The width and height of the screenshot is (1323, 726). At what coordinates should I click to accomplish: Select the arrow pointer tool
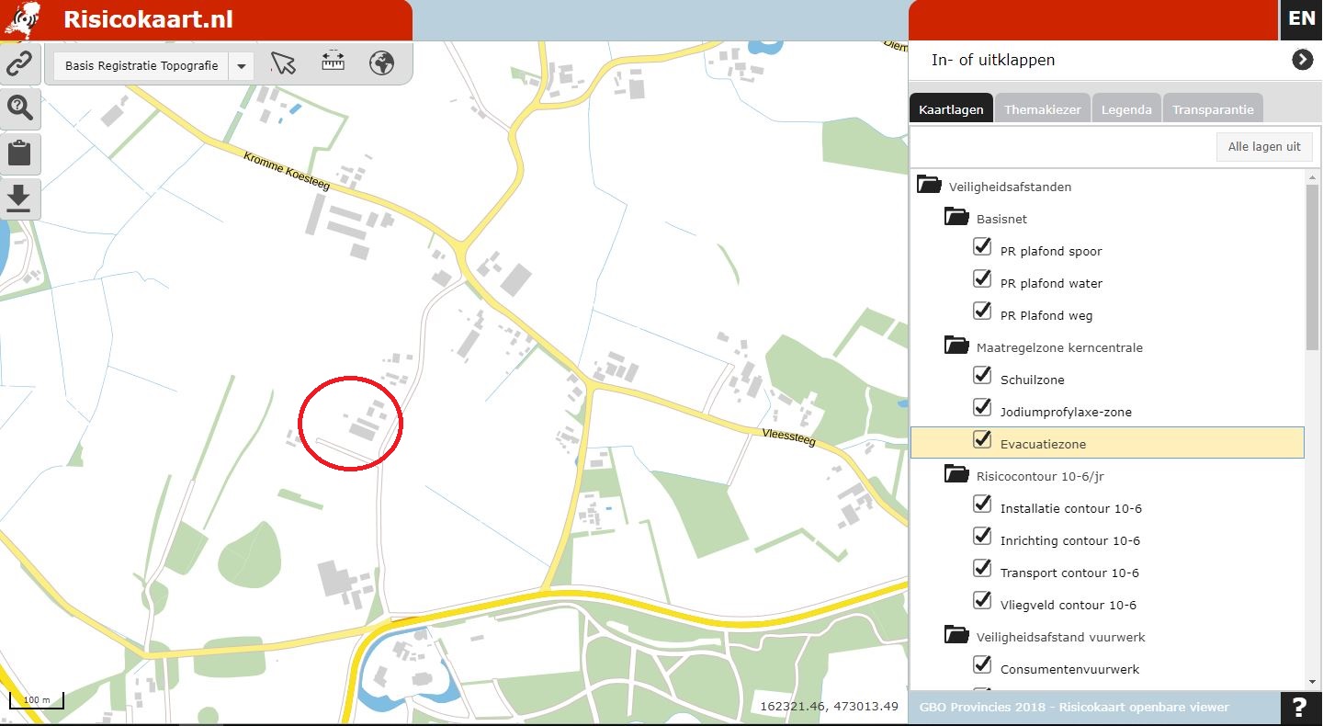283,63
